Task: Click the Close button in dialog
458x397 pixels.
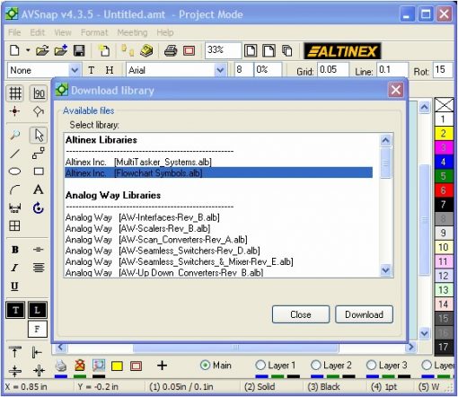Action: tap(301, 314)
